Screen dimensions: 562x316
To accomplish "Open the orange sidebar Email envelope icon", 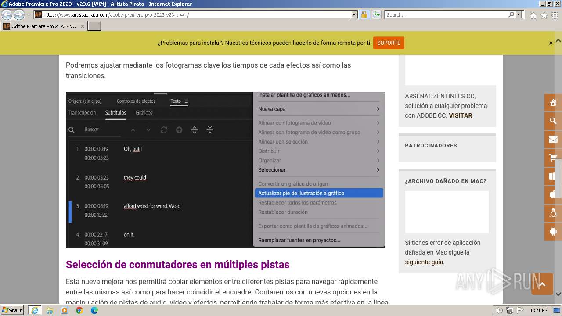I will click(553, 140).
